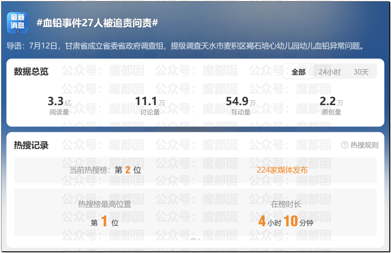This screenshot has width=391, height=253.
Task: Open the #血铅事件27人被追责问责# topic title
Action: 97,23
